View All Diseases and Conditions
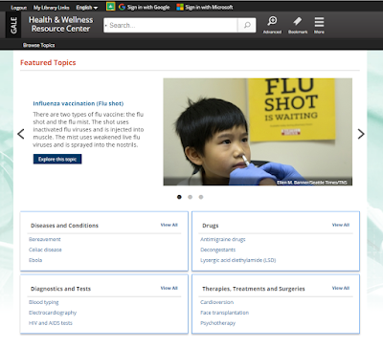The height and width of the screenshot is (348, 383). tap(169, 225)
